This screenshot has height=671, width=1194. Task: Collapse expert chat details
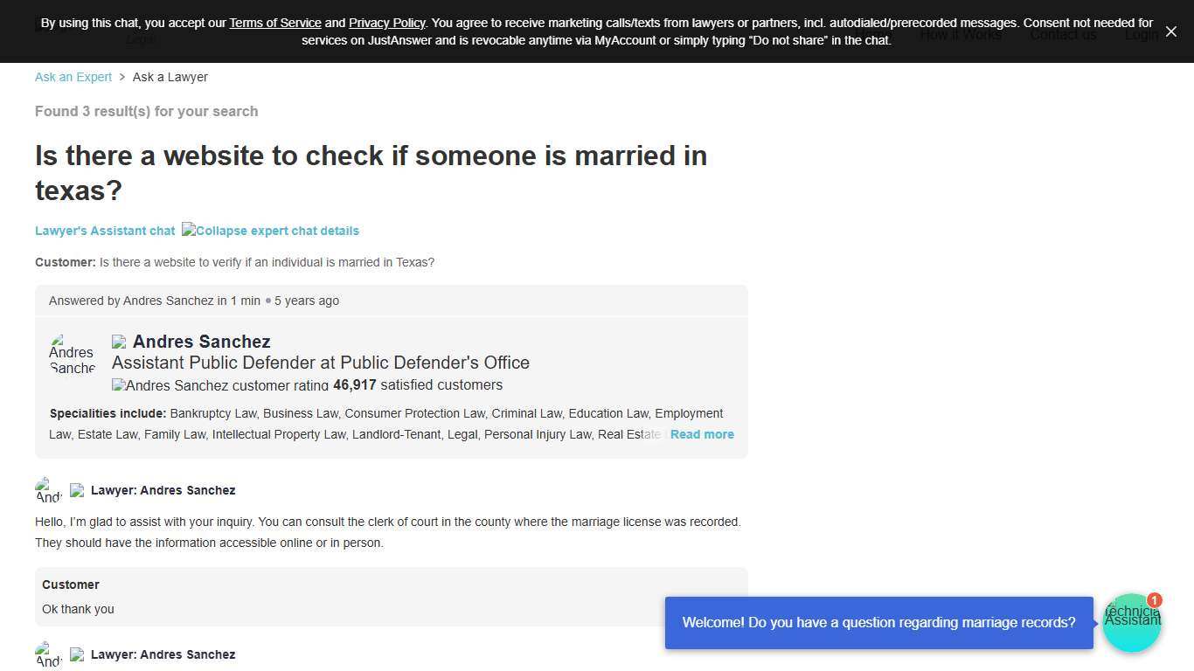coord(271,231)
